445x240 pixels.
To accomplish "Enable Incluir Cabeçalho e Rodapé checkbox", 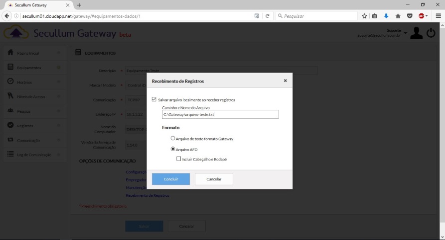I will point(178,159).
